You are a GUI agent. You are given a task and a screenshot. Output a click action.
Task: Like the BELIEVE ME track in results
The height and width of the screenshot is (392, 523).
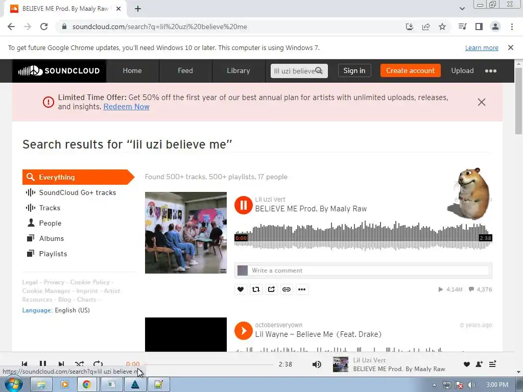241,289
